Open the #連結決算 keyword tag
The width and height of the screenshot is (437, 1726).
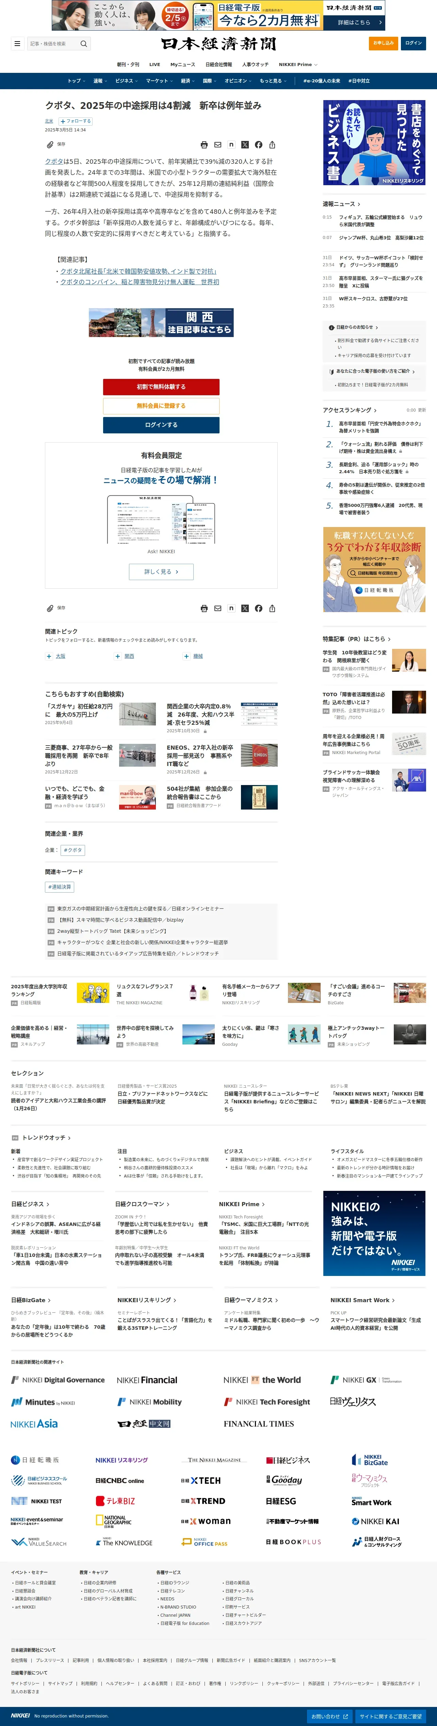(x=60, y=887)
